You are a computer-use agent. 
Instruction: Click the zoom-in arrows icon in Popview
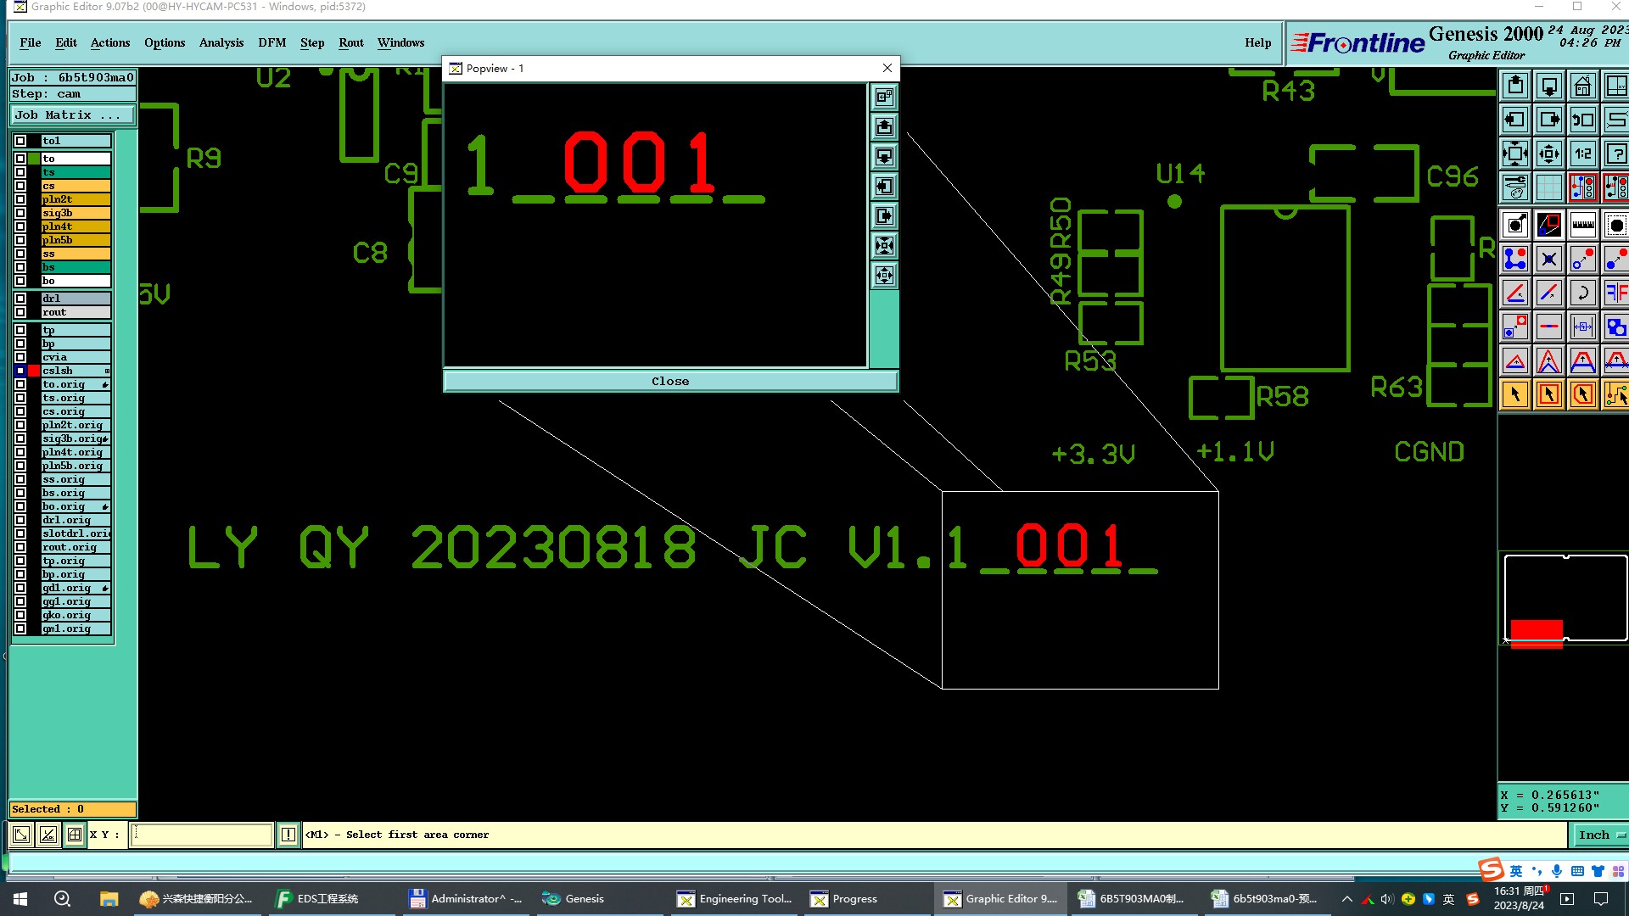pos(884,246)
